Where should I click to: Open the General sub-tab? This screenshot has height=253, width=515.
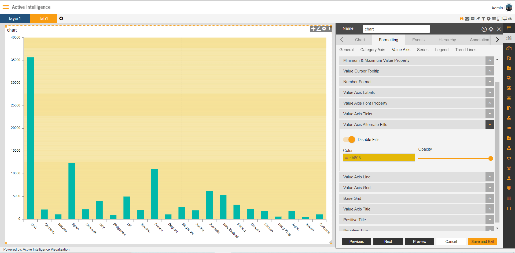[346, 50]
